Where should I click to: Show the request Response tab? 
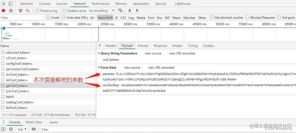pos(160,46)
